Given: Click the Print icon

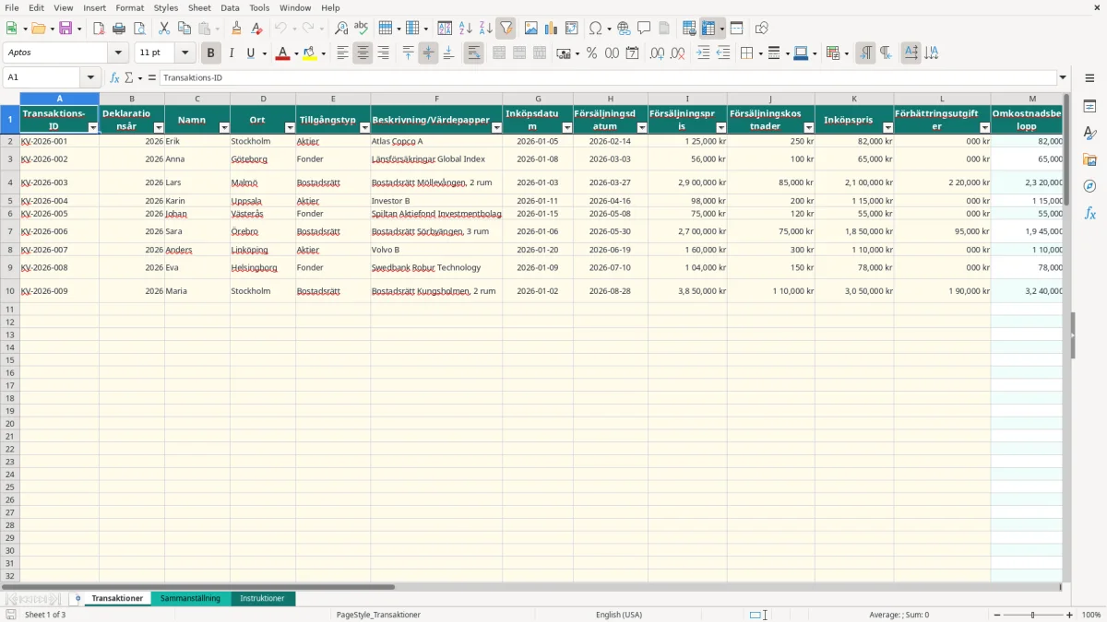Looking at the screenshot, I should point(119,29).
